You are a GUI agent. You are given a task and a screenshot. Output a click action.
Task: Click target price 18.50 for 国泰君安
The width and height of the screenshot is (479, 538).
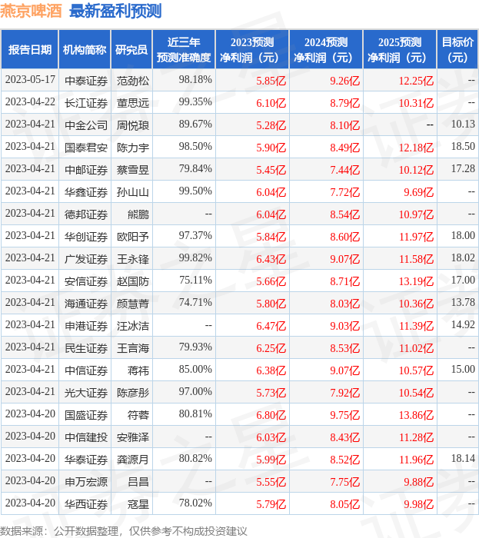click(463, 146)
